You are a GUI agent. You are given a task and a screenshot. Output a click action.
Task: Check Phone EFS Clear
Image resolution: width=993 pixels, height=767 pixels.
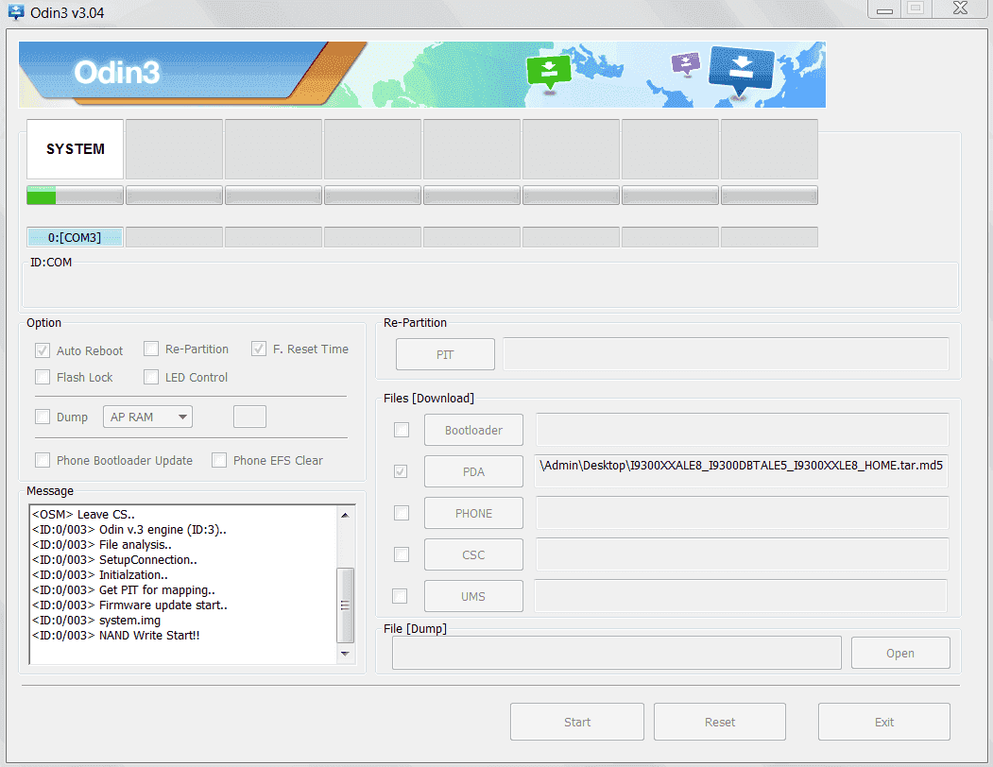[219, 460]
